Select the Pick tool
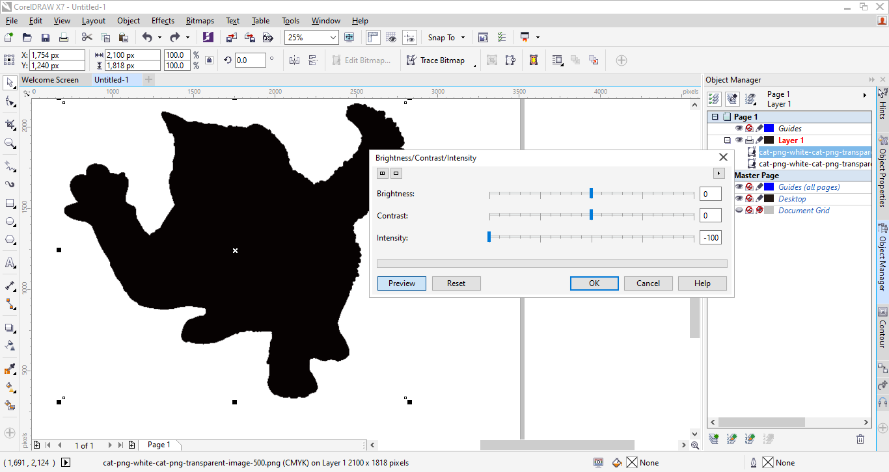Viewport: 889px width, 472px height. pyautogui.click(x=10, y=83)
